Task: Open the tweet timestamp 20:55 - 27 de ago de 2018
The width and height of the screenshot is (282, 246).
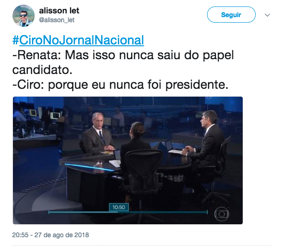Action: pyautogui.click(x=50, y=235)
